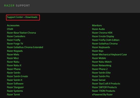This screenshot has width=140, height=98.
Task: Open Razer Seirēn Pro downloads
Action: (101, 76)
